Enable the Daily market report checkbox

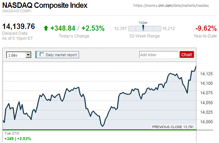42,54
